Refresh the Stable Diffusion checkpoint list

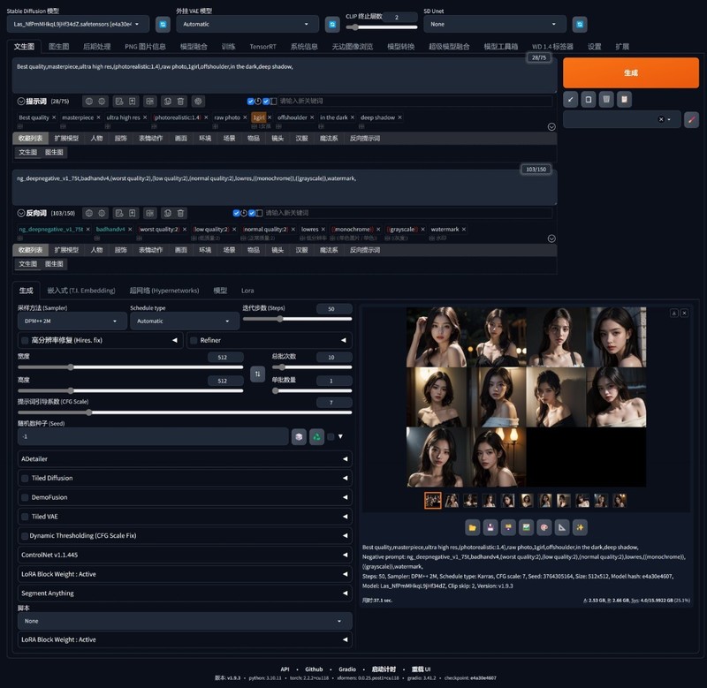163,24
